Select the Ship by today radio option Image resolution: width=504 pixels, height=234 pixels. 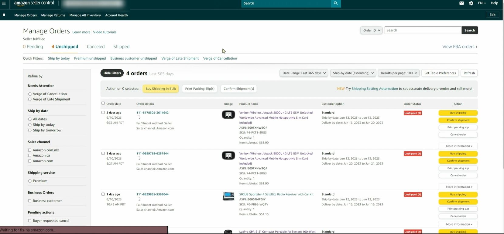30,125
